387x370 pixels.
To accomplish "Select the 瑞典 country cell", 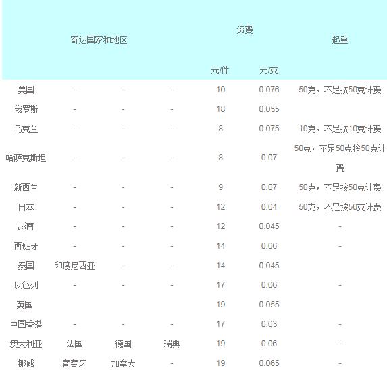I will point(172,344).
